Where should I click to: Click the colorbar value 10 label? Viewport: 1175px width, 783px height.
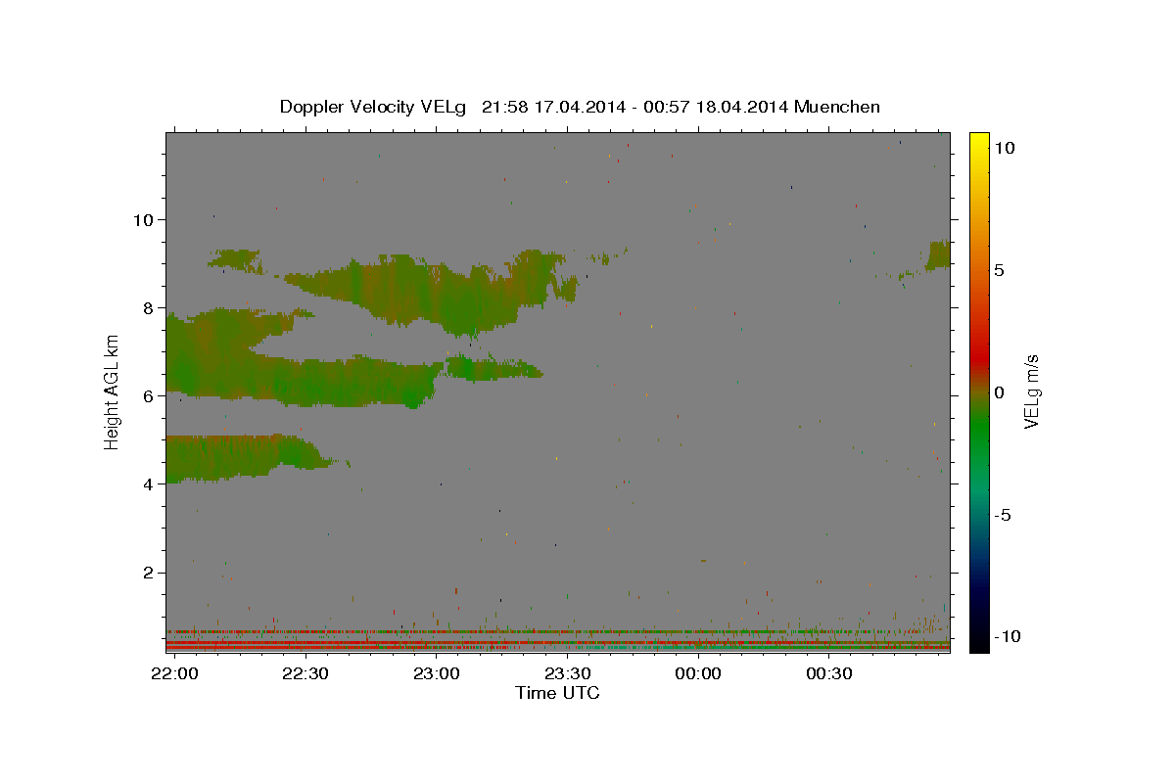tap(1005, 148)
